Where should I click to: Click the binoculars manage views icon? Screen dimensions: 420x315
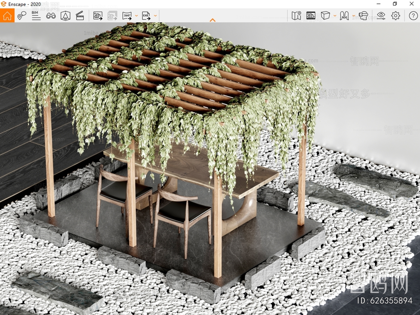tap(51, 16)
